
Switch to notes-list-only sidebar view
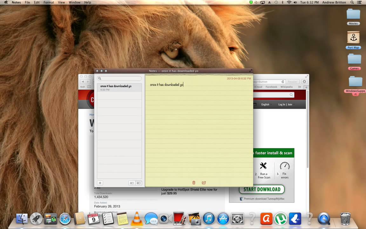point(132,183)
